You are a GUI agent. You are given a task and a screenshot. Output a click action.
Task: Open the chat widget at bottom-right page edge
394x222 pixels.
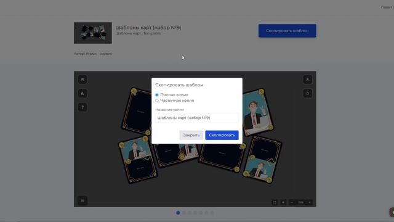pos(392,212)
